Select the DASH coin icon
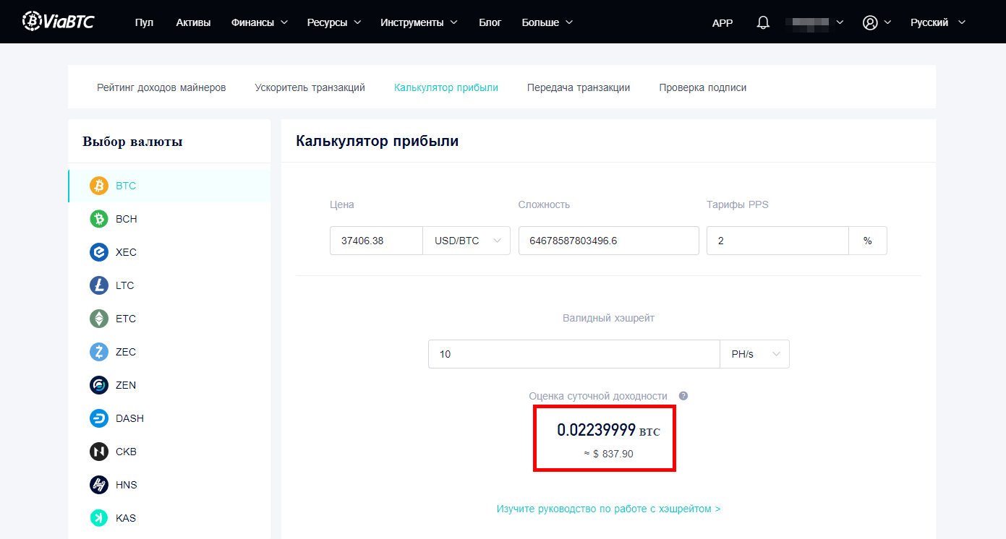Screen dimensions: 1006x539 99,418
